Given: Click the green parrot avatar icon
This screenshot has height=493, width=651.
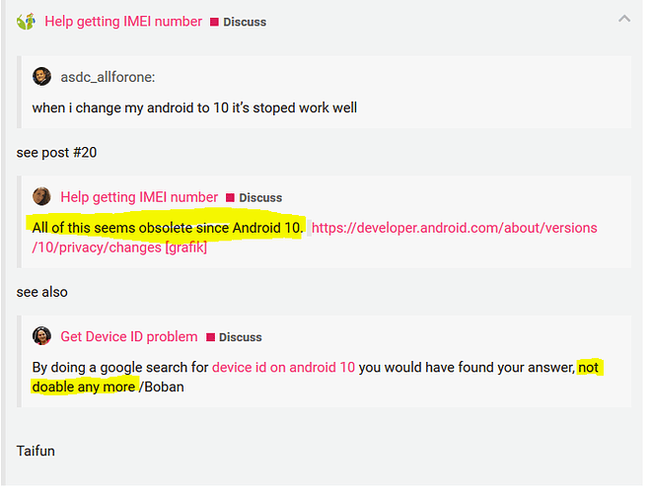Looking at the screenshot, I should [x=27, y=22].
